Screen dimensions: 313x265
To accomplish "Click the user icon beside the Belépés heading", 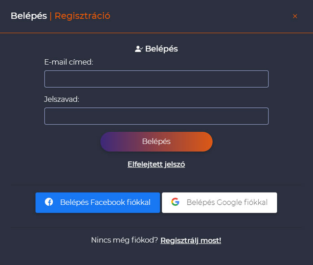I will click(139, 49).
